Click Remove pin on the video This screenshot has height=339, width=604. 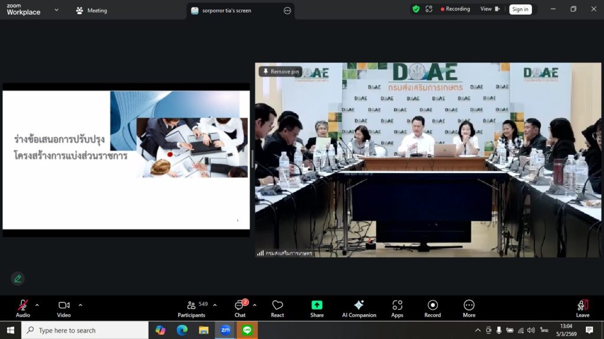tap(281, 71)
